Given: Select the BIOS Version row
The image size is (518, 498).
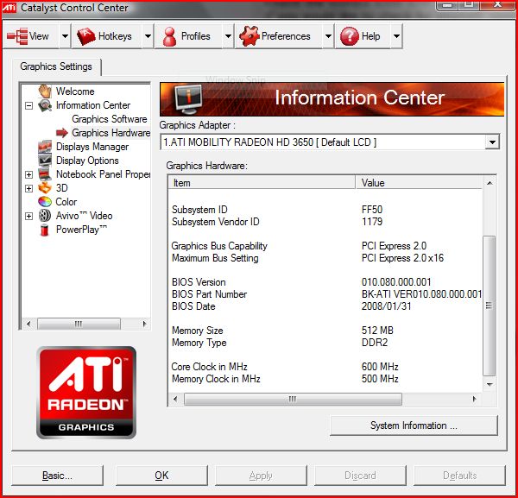Looking at the screenshot, I should click(325, 282).
